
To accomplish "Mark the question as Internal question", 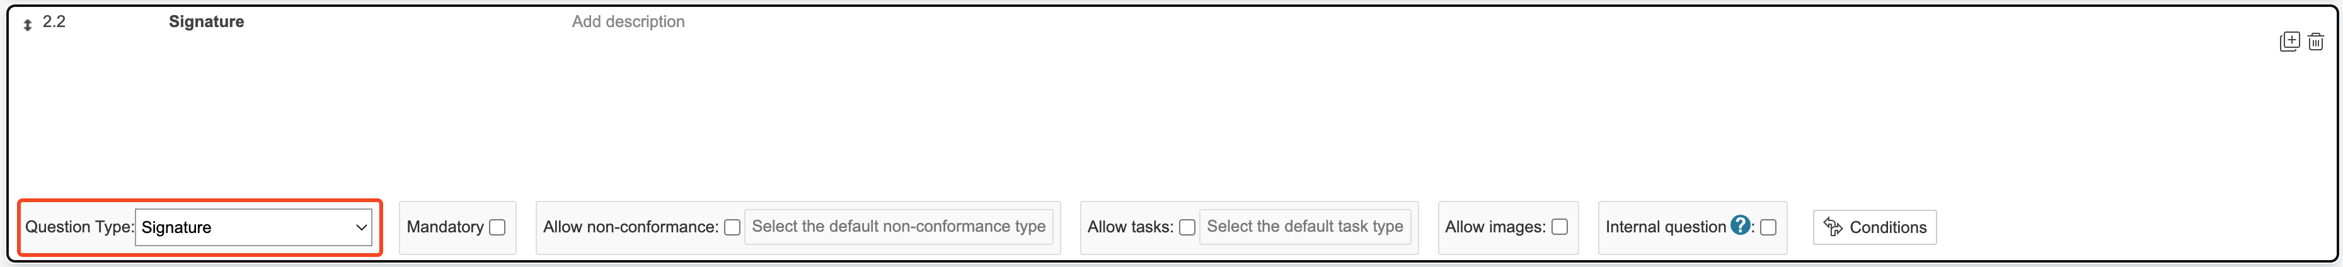I will pyautogui.click(x=1768, y=227).
